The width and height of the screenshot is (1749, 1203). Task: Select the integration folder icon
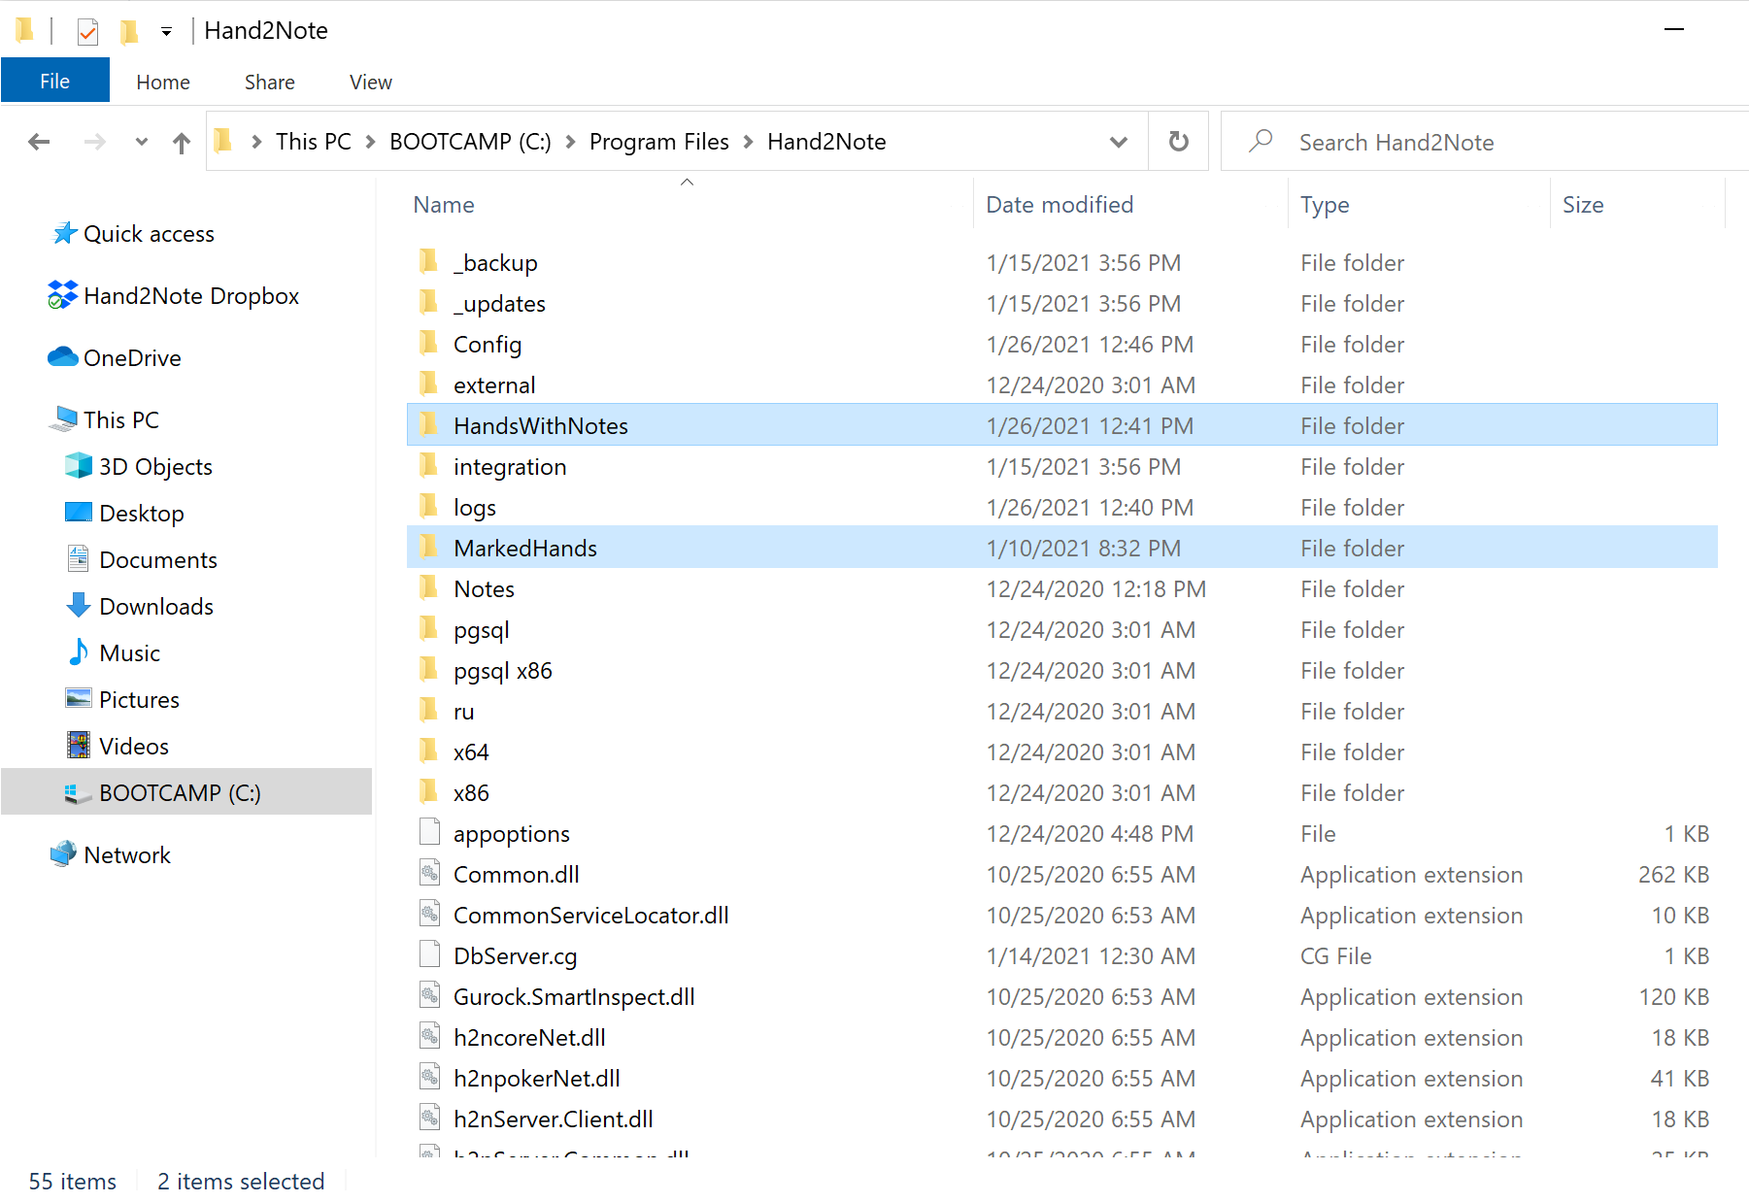click(x=428, y=466)
